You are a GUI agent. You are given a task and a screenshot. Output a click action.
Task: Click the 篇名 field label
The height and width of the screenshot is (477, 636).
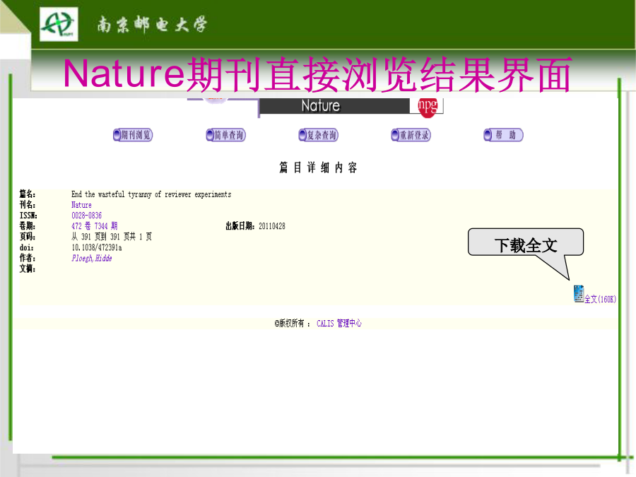[x=28, y=194]
